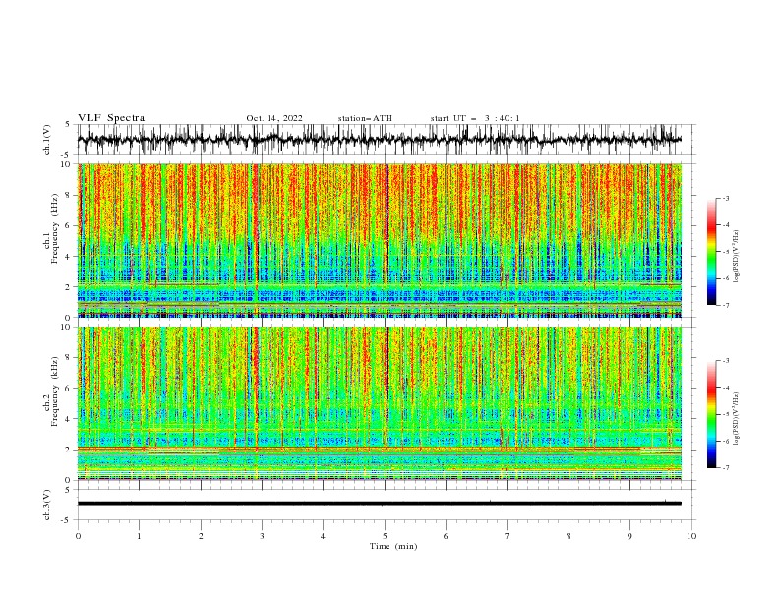
Task: Click the time axis tick label "5"
Action: (x=385, y=536)
